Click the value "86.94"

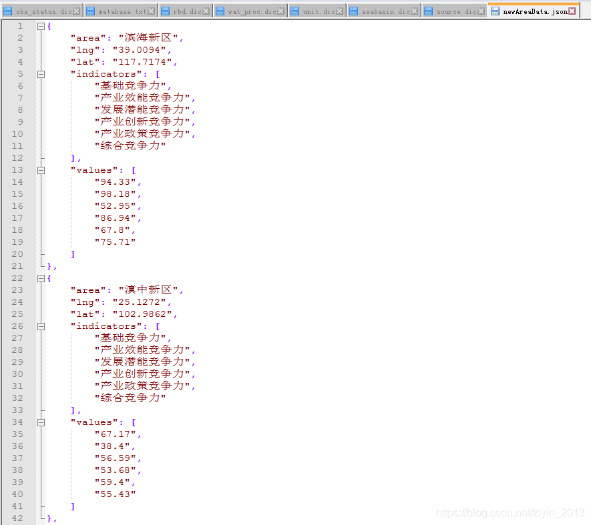click(116, 218)
